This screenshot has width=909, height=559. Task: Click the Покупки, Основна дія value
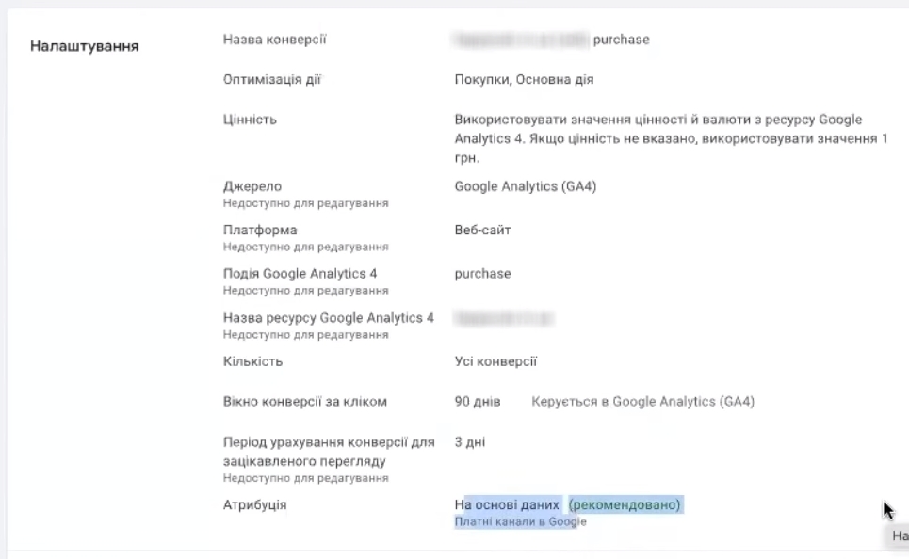[524, 80]
